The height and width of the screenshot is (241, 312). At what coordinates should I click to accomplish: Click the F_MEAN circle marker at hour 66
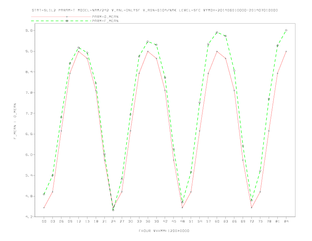point(234,70)
